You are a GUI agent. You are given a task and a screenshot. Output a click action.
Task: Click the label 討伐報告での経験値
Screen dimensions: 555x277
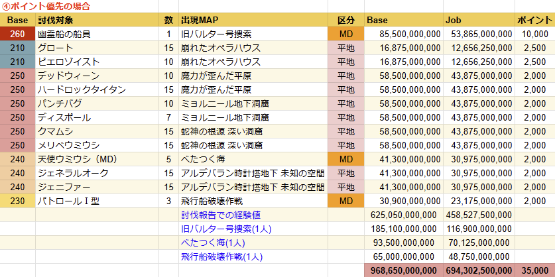click(x=221, y=215)
